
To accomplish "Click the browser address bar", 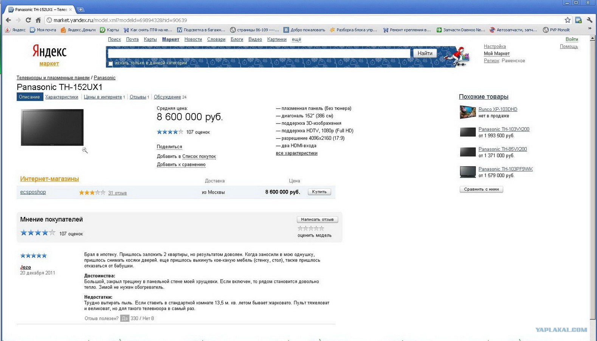I will (x=304, y=20).
